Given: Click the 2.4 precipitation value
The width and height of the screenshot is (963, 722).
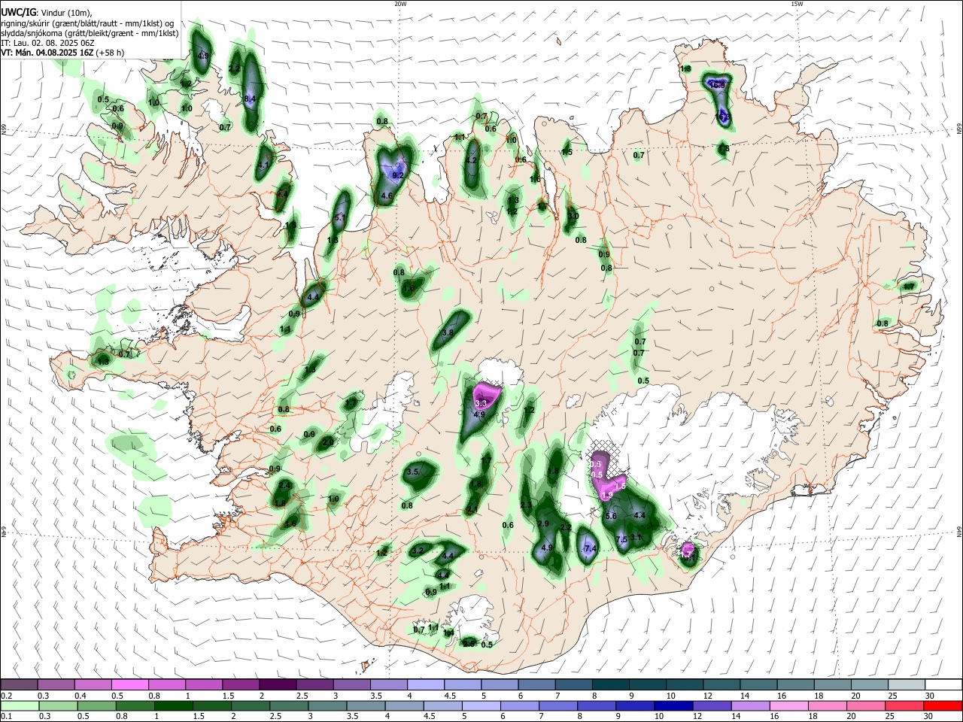Looking at the screenshot, I should [284, 486].
